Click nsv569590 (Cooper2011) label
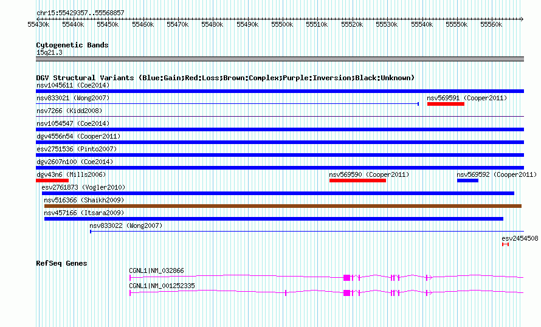Image resolution: width=541 pixels, height=327 pixels. pyautogui.click(x=369, y=174)
